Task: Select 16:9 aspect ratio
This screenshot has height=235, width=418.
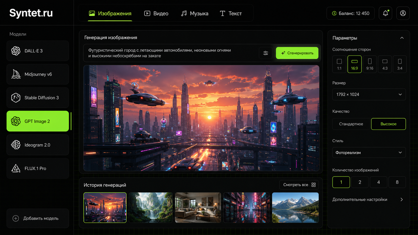Action: click(354, 64)
